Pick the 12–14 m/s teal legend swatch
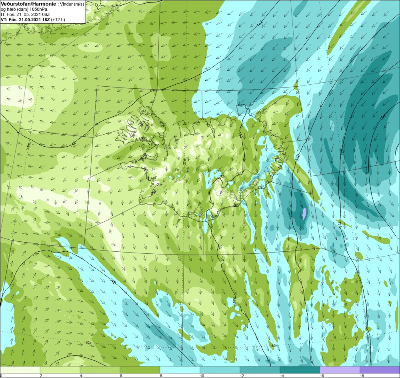Image resolution: width=400 pixels, height=378 pixels. pyautogui.click(x=260, y=370)
